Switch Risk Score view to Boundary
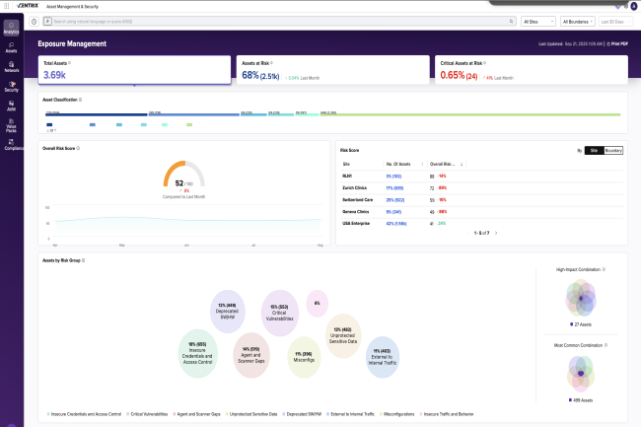The height and width of the screenshot is (427, 641). click(613, 150)
